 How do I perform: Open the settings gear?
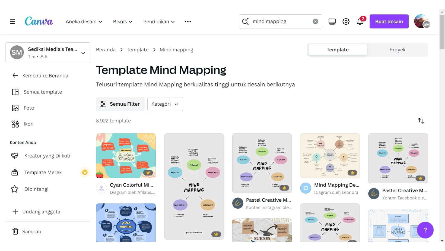coord(346,21)
